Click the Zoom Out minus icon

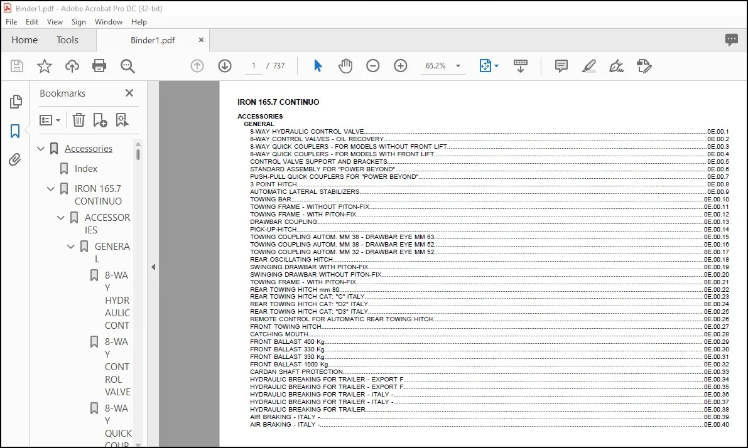[x=373, y=66]
